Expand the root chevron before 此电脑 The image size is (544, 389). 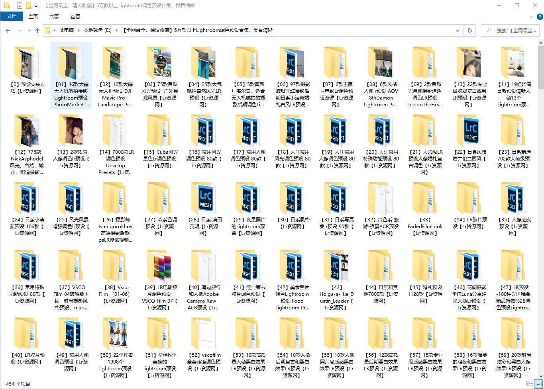pyautogui.click(x=54, y=30)
